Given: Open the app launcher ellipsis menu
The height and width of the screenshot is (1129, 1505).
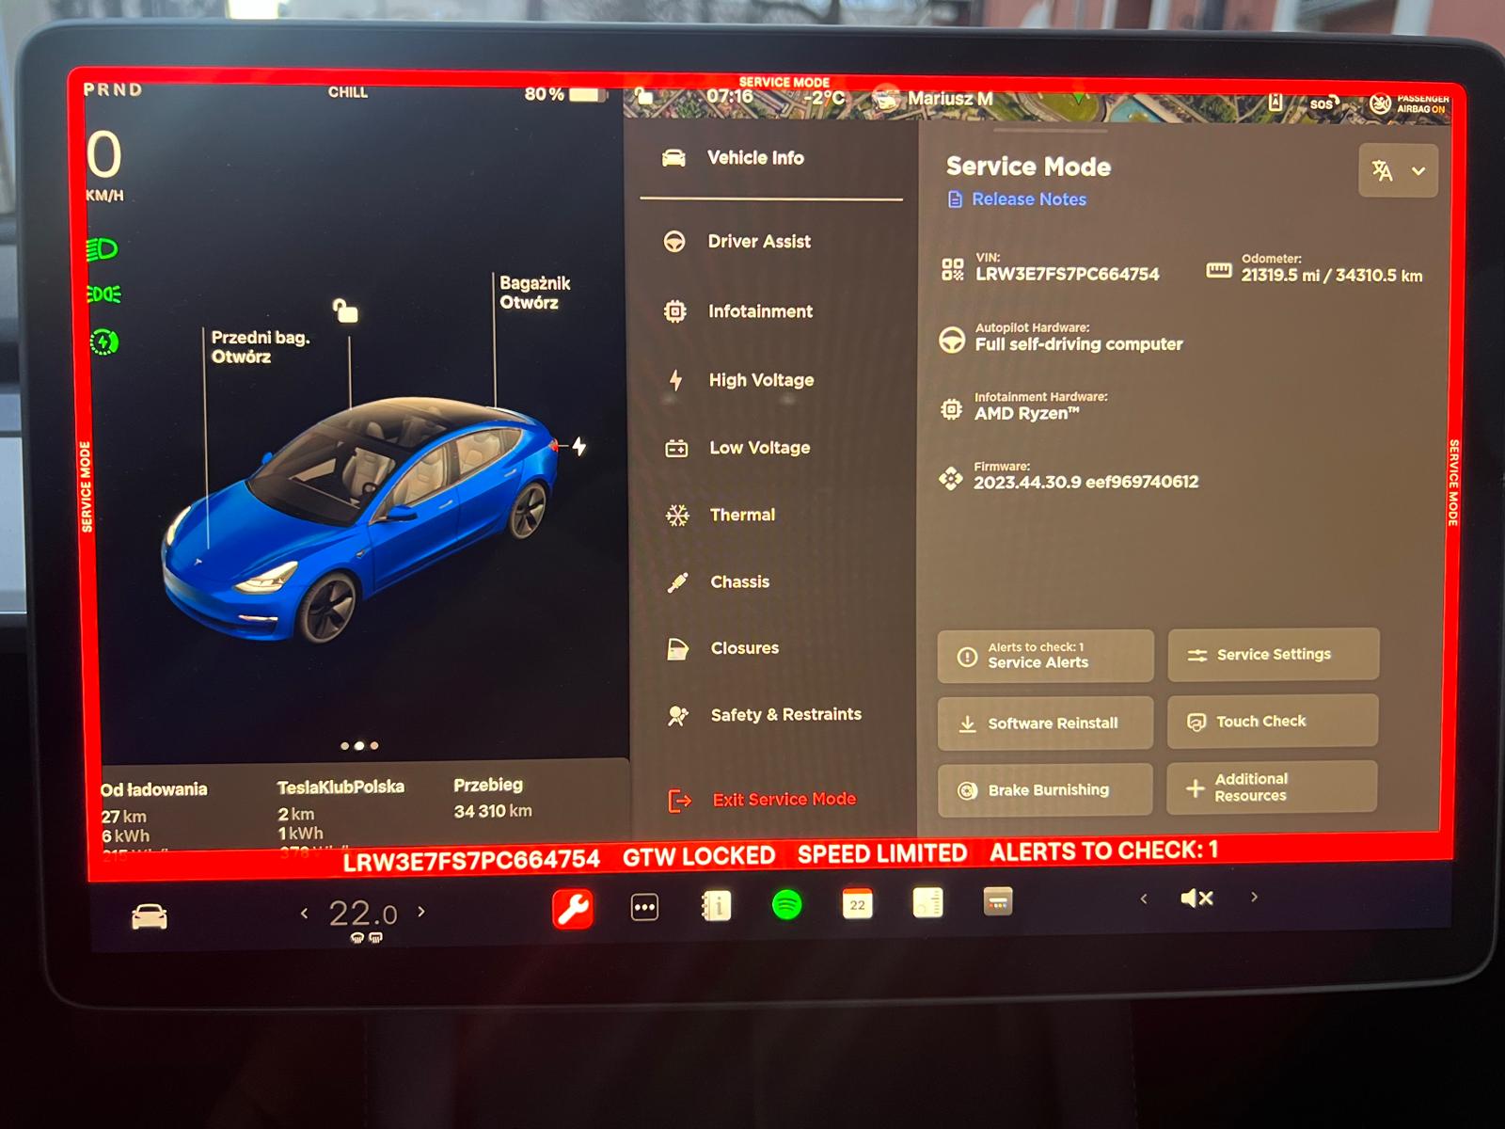Looking at the screenshot, I should pyautogui.click(x=643, y=906).
